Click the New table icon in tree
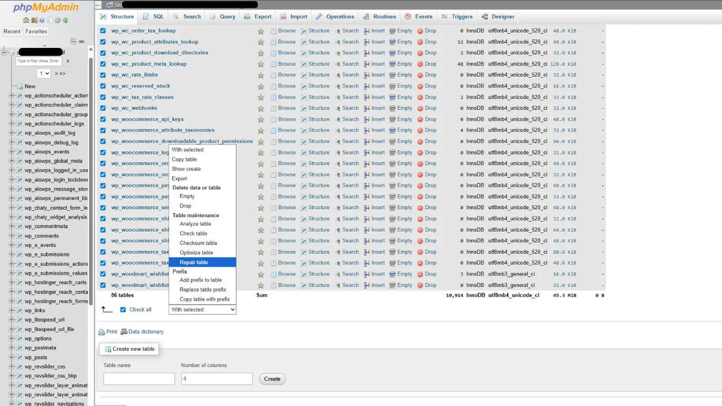The height and width of the screenshot is (406, 722). 20,86
